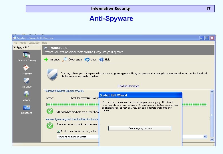The height and width of the screenshot is (154, 223).
Task: Click the scrollbar up arrow
Action: pyautogui.click(x=212, y=91)
